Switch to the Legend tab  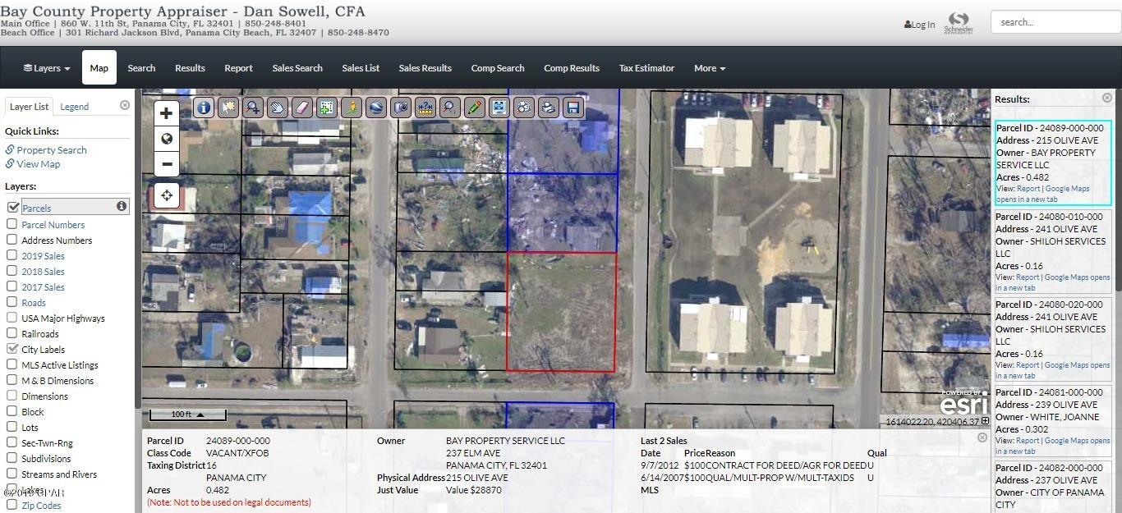pyautogui.click(x=75, y=107)
